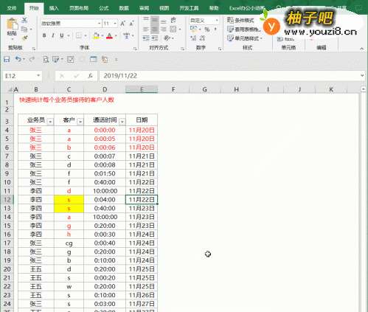
Task: Switch to the Data (数据) tab
Action: click(124, 8)
